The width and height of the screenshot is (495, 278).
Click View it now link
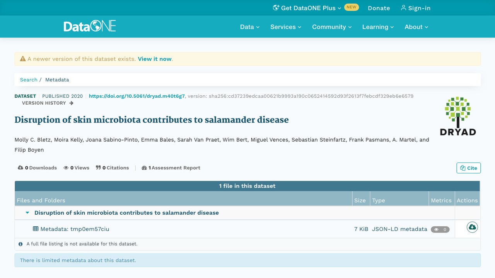155,59
